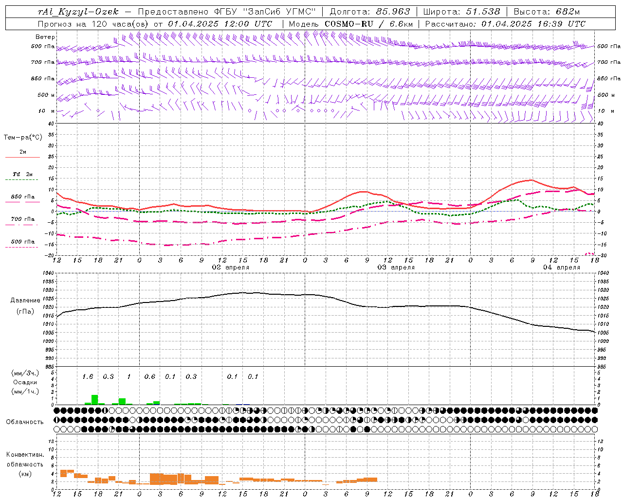Click the '2м' solid red legend line

tap(22, 158)
